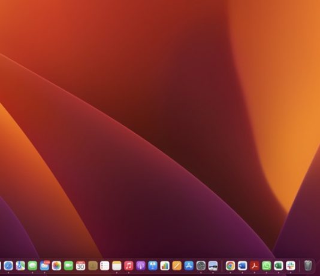Open Adobe Acrobat red icon
The height and width of the screenshot is (276, 320).
click(x=255, y=266)
